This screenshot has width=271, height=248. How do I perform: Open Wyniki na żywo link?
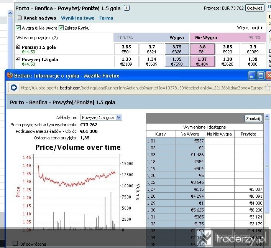[x=78, y=18]
